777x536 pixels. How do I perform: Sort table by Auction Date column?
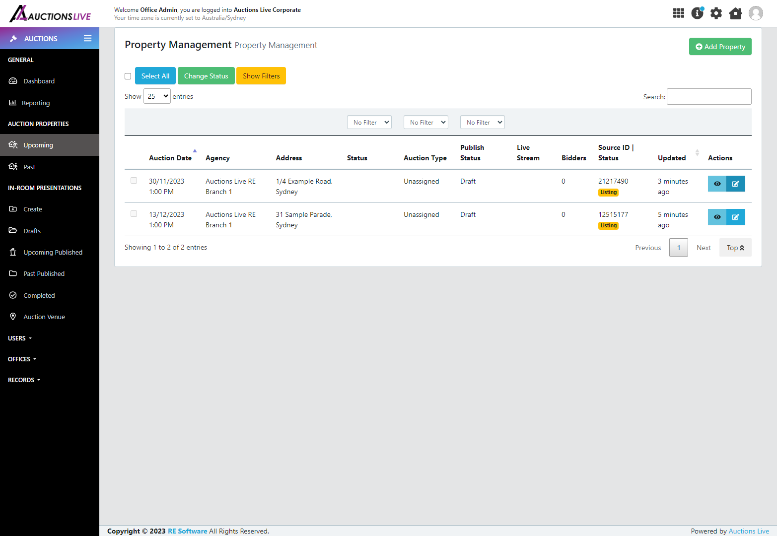pos(170,158)
